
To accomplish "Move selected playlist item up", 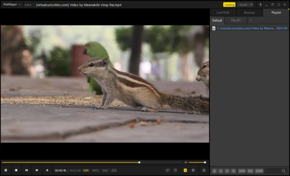I will point(221,171).
